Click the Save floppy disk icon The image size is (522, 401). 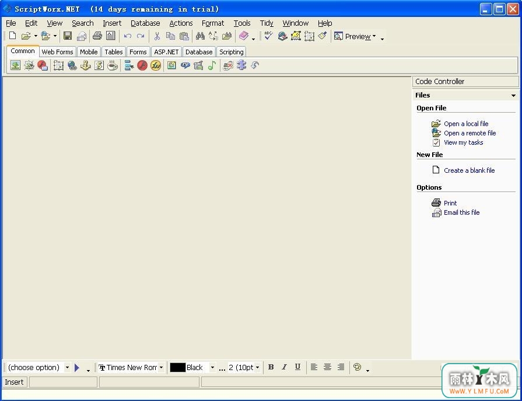coord(68,36)
